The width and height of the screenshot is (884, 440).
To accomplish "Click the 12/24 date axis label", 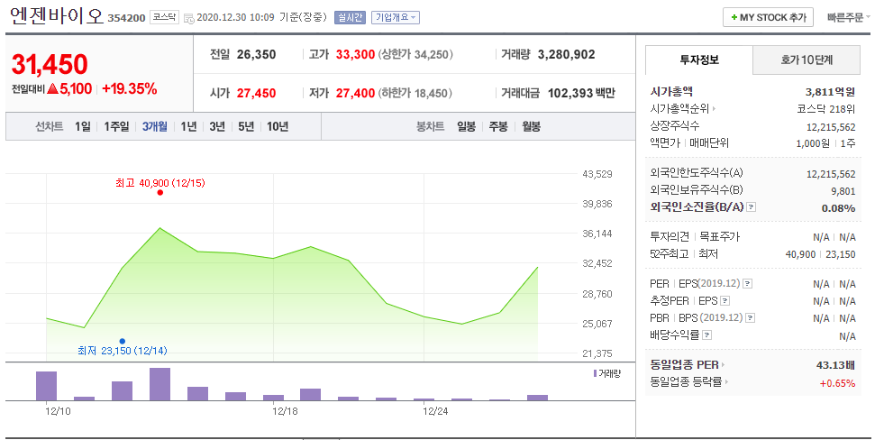I will [x=434, y=412].
